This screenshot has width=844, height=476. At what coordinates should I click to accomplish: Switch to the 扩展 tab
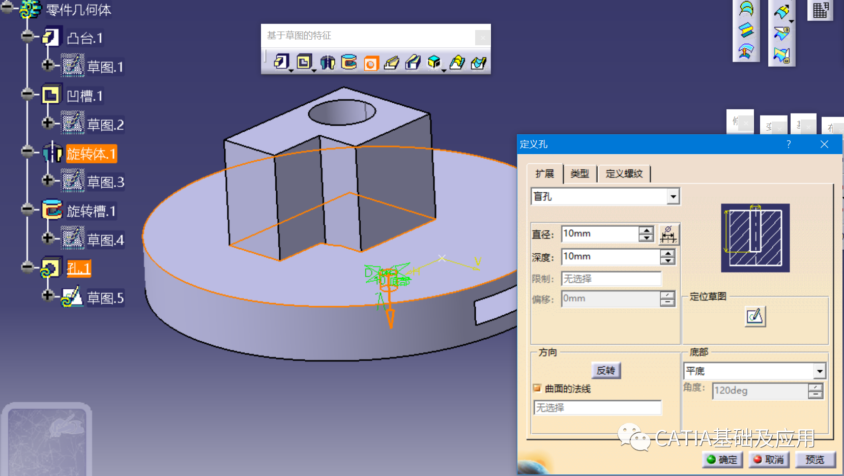click(544, 174)
